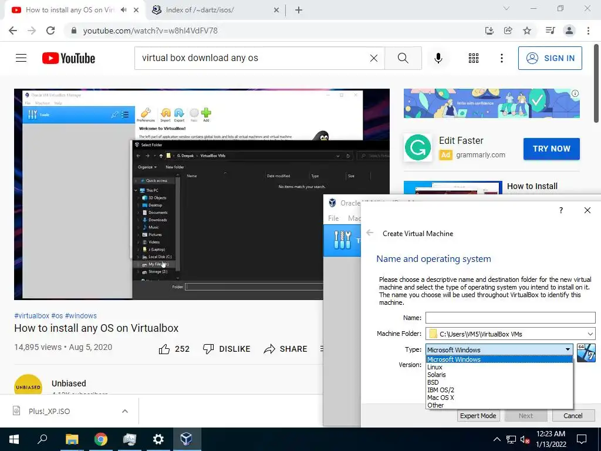Click help question mark in dialog

point(561,210)
